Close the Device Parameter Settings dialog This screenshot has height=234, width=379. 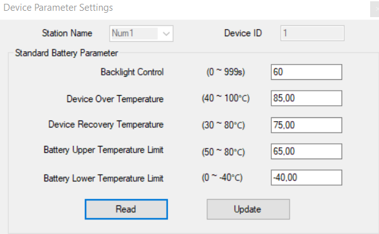tap(375, 9)
